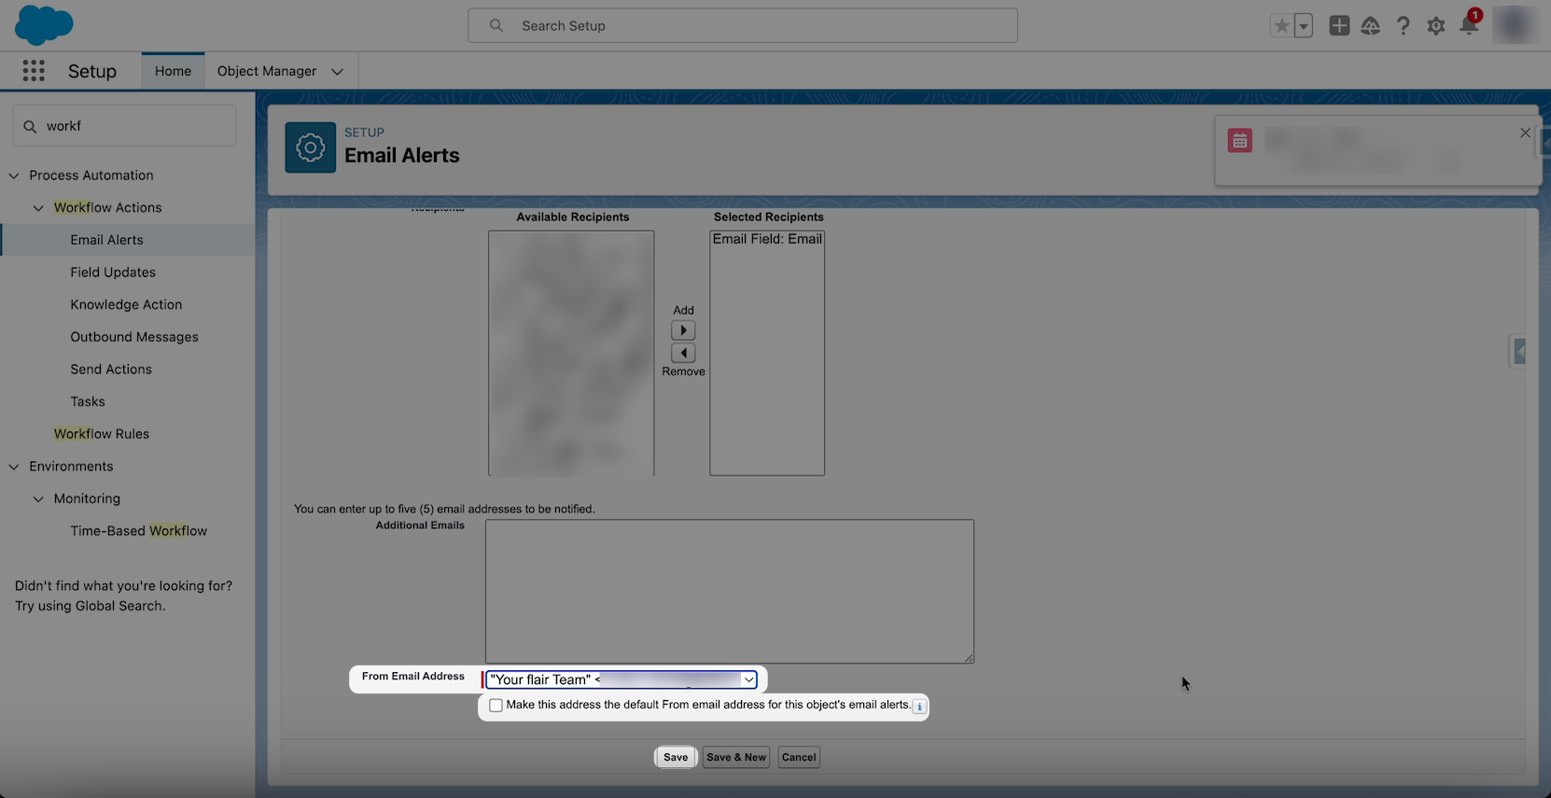
Task: Click the Cancel button
Action: click(798, 757)
